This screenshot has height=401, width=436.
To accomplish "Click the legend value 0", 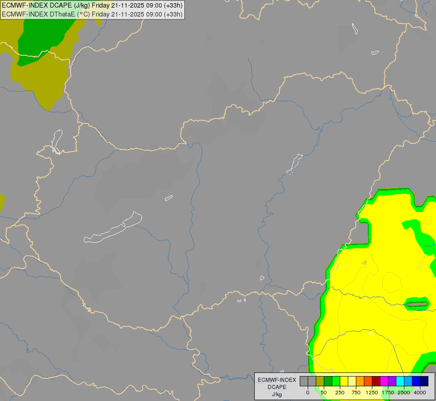I will (x=308, y=393).
